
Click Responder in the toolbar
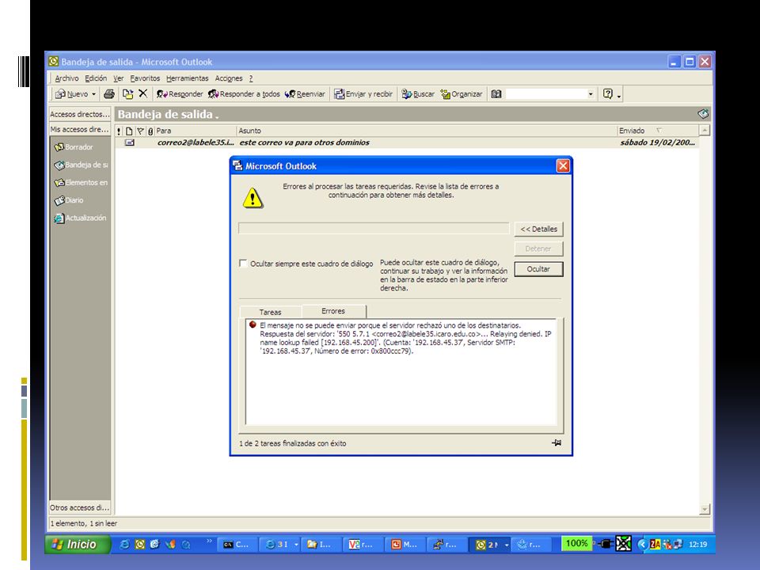tap(180, 94)
